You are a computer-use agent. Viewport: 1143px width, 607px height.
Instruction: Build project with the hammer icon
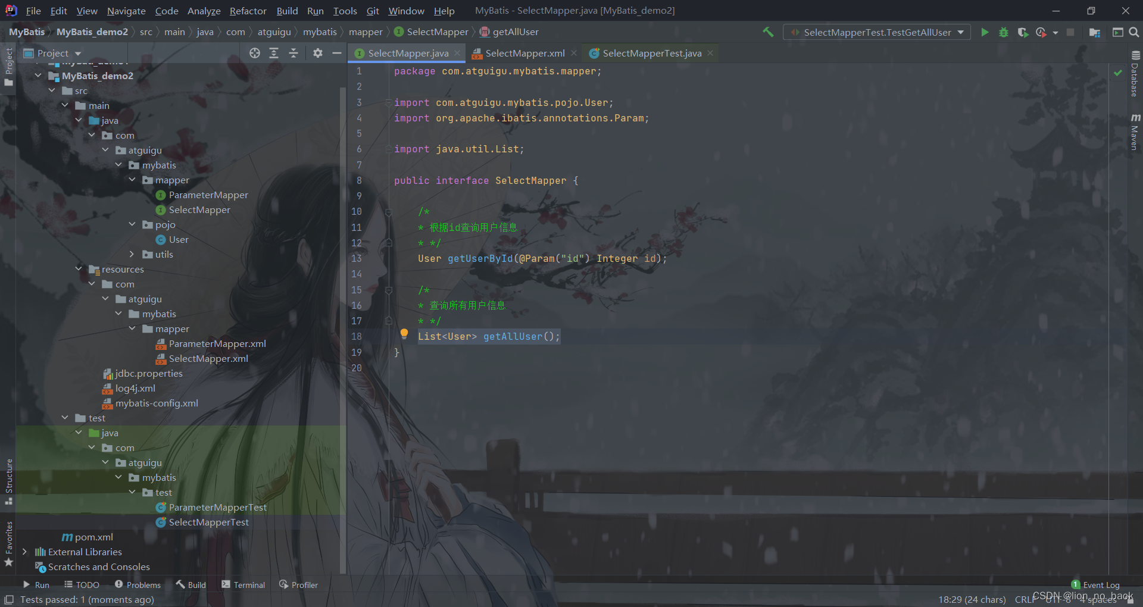click(768, 32)
